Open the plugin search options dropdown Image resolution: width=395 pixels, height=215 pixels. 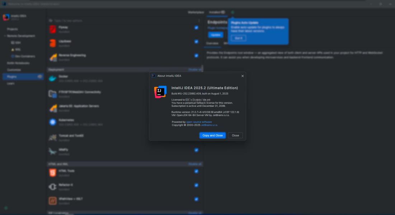[51, 20]
